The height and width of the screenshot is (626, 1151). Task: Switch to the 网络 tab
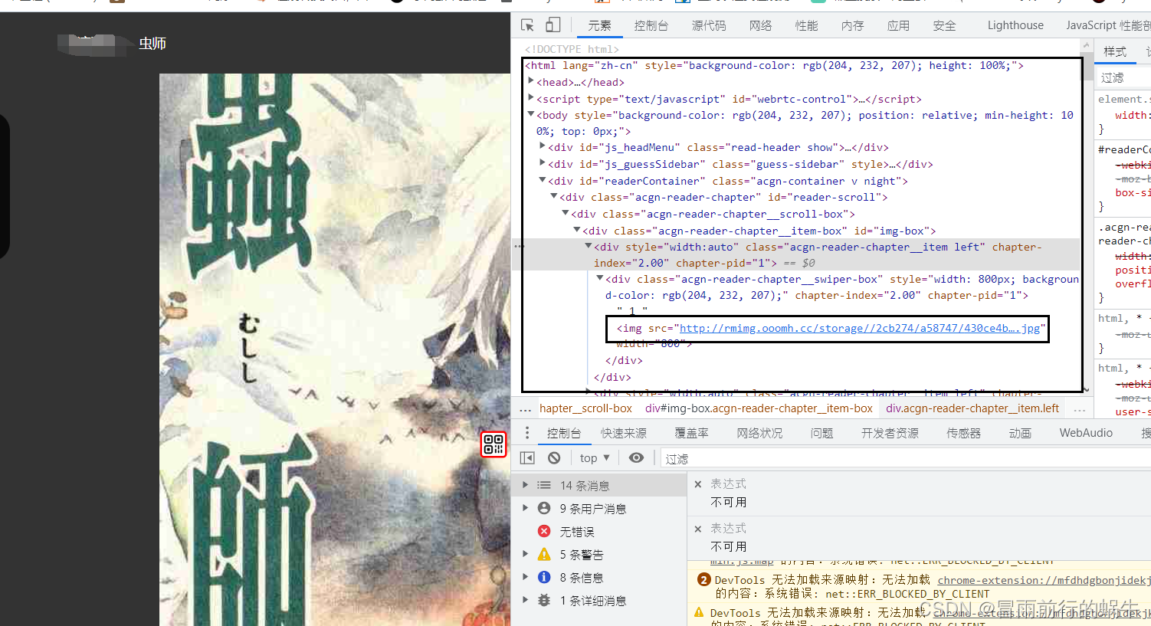coord(760,25)
